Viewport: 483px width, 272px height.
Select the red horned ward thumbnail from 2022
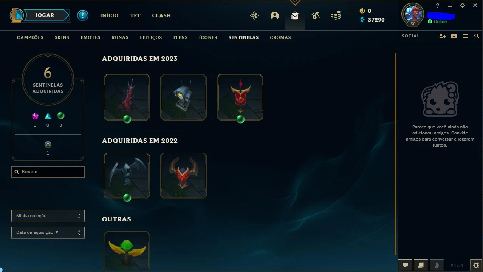coord(183,176)
